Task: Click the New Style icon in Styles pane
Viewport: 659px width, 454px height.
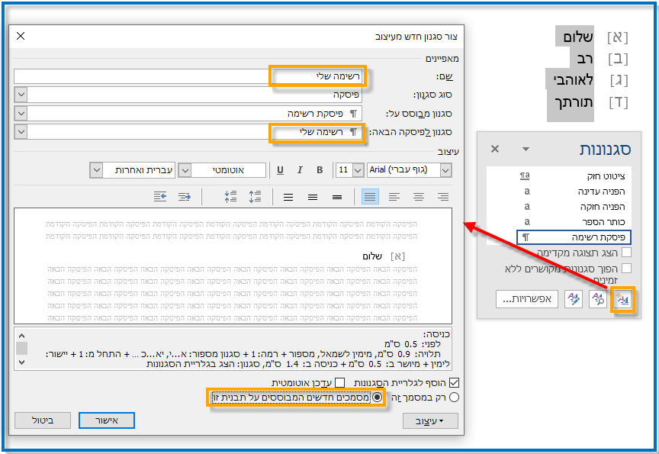Action: [x=622, y=299]
